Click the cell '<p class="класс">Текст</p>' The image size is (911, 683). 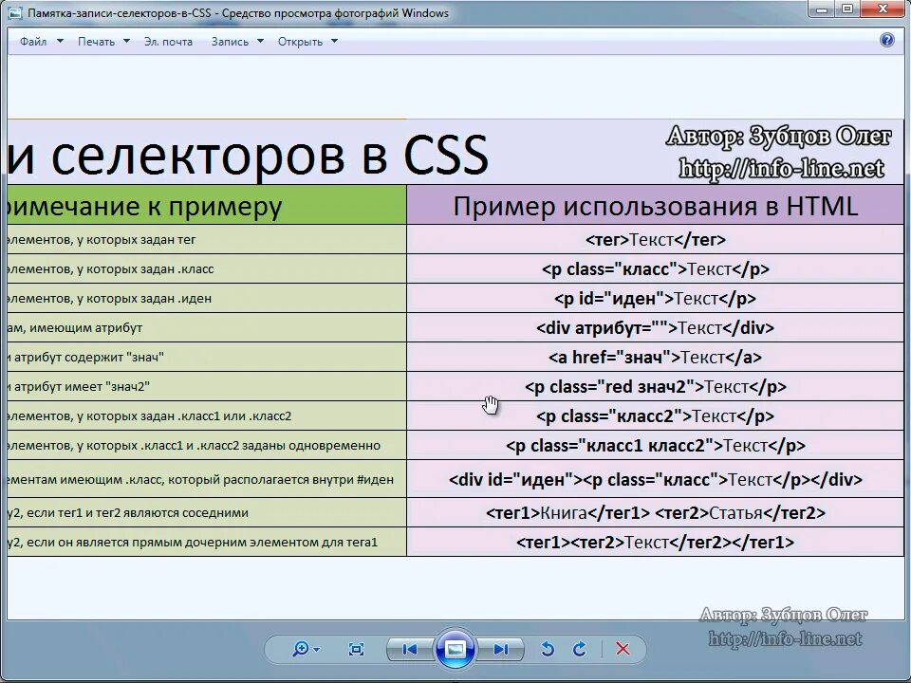tap(656, 268)
